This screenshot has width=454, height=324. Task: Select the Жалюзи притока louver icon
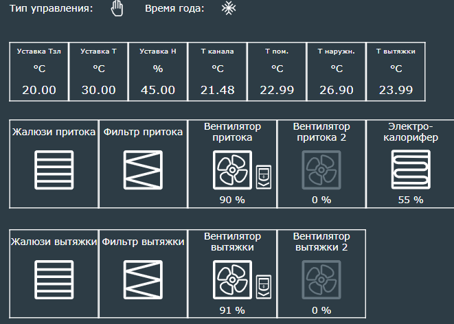[54, 170]
